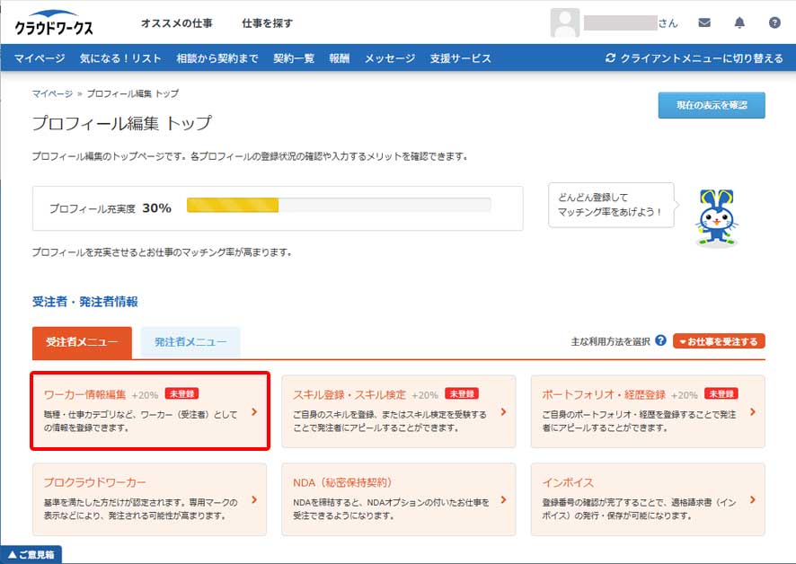The width and height of the screenshot is (796, 564).
Task: Open the notification bell icon
Action: (739, 22)
